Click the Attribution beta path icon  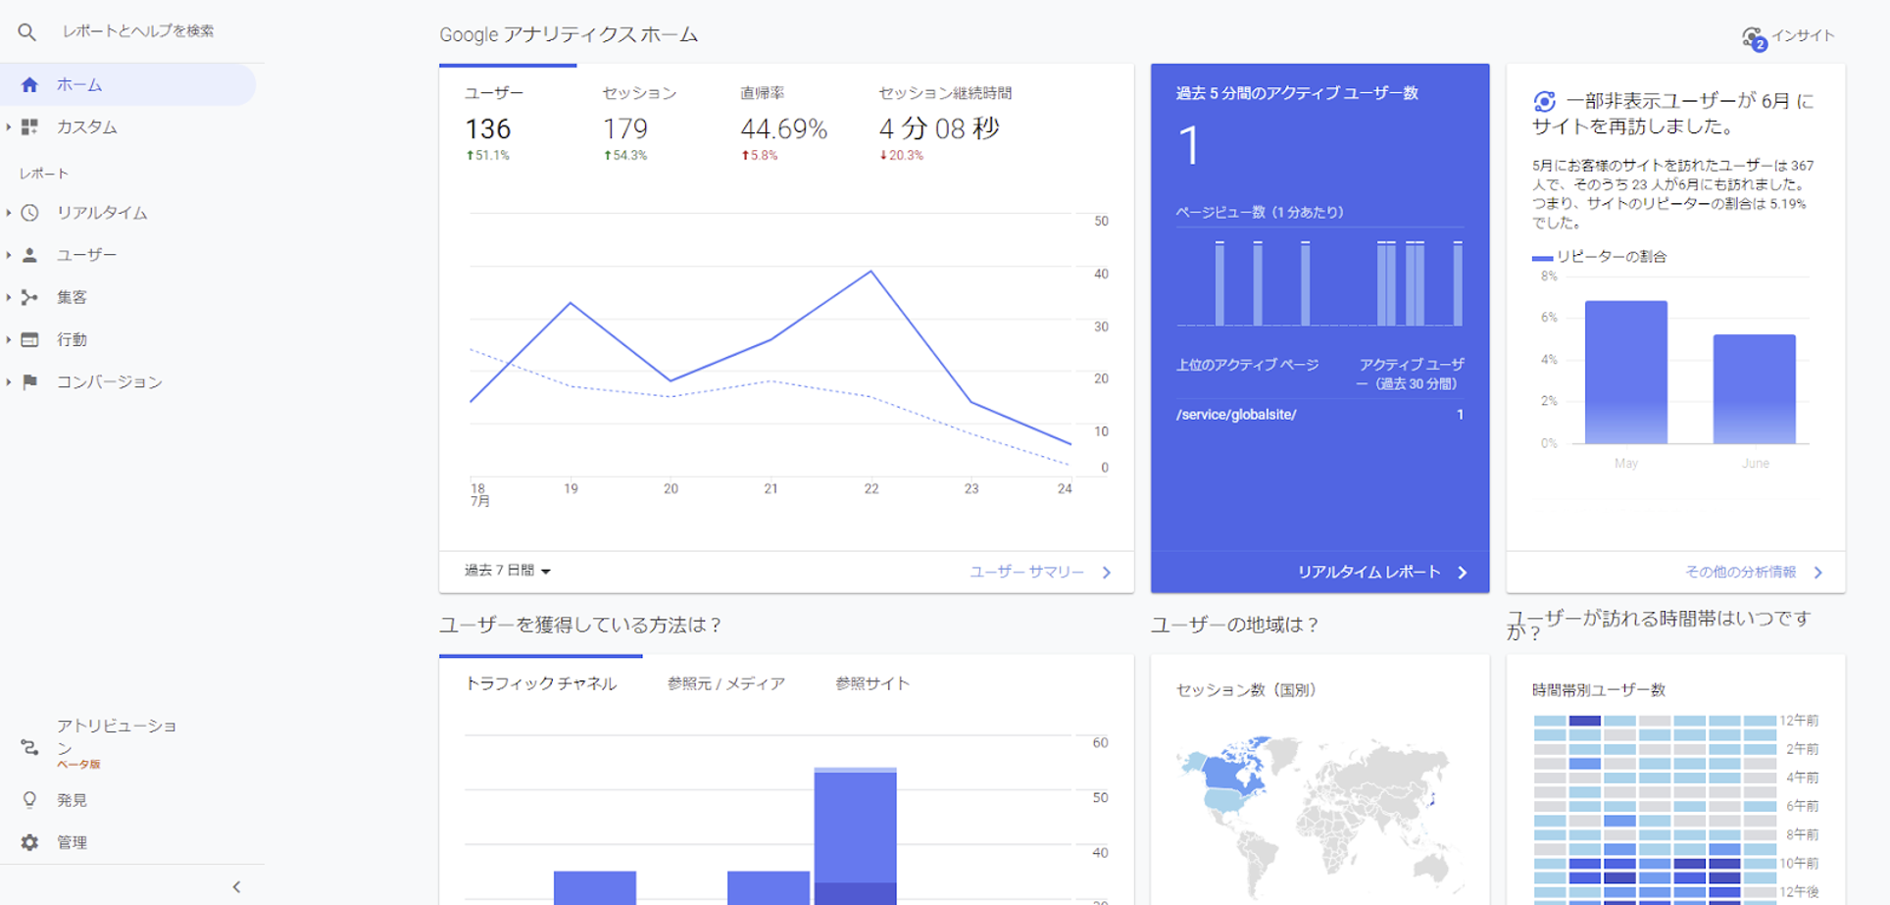[29, 747]
